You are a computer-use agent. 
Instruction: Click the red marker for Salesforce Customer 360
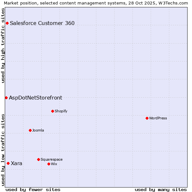(7, 23)
